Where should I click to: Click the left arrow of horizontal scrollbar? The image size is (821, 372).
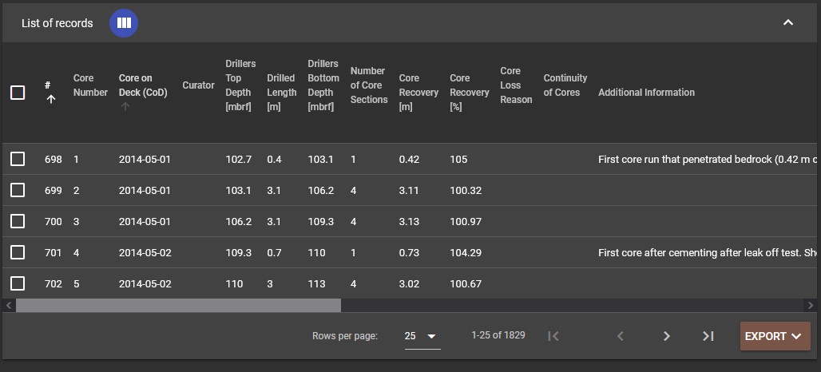9,305
